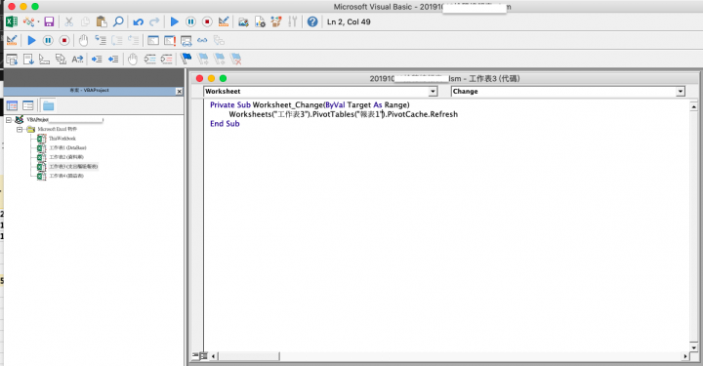Click the Paste clipboard icon
This screenshot has height=366, width=703.
coord(102,21)
